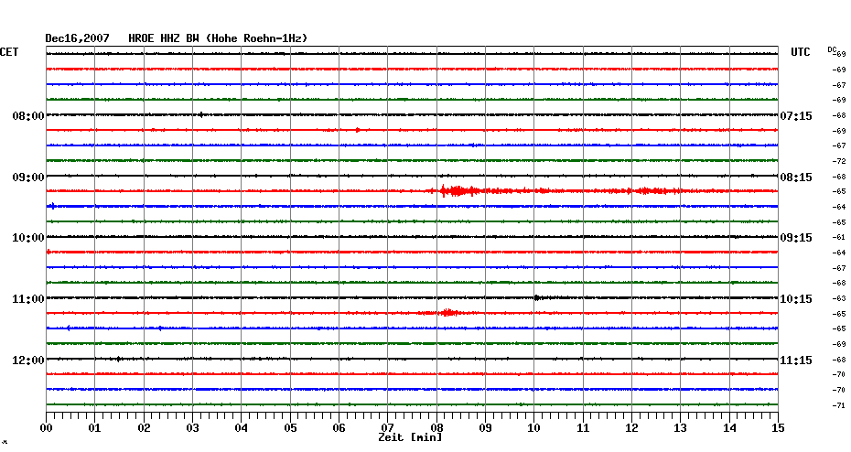Click the DC column header label
This screenshot has height=452, width=851.
point(832,50)
